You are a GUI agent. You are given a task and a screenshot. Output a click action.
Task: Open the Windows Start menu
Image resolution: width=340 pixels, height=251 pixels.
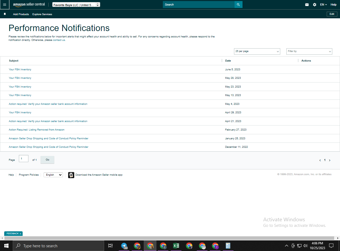(6, 246)
